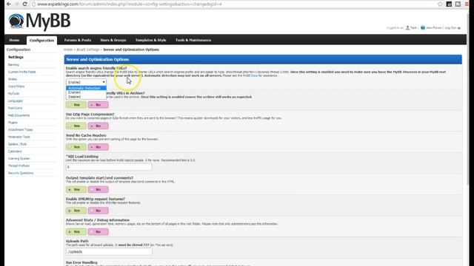Reload the page with the refresh icon
474x266 pixels.
tap(24, 4)
